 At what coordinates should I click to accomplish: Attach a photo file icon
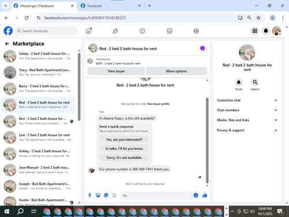coord(98,196)
